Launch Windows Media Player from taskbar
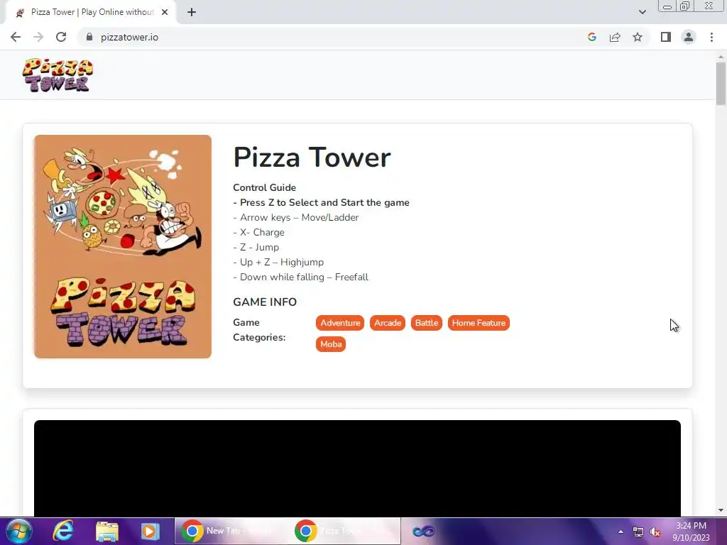Image resolution: width=727 pixels, height=545 pixels. point(151,531)
